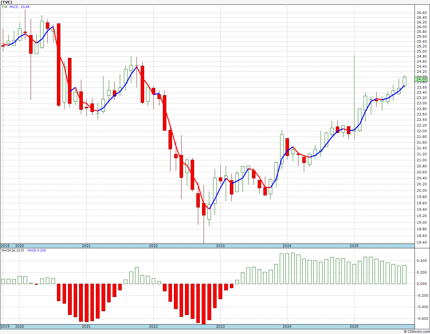Click the 18.40 price axis label
Screen dimensions: 430x334
(422, 243)
